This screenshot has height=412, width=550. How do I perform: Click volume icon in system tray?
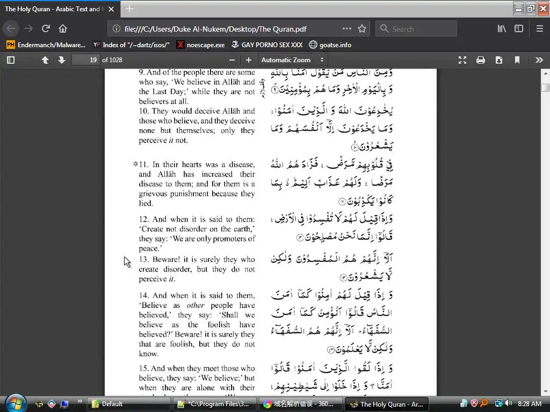point(508,403)
